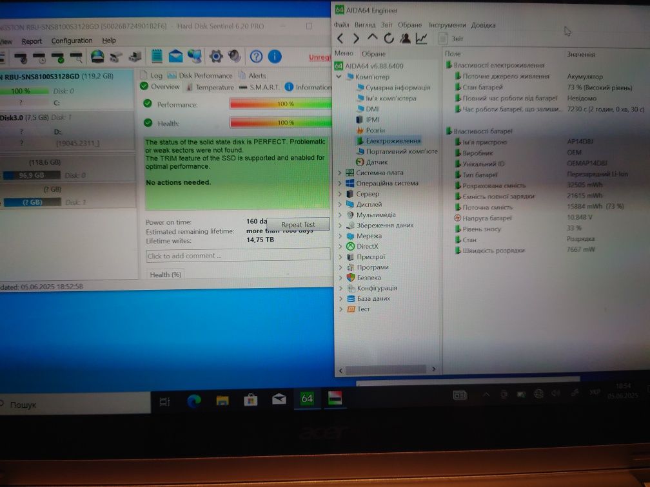Click disk with clock icon in Sentinel toolbar

[39, 57]
